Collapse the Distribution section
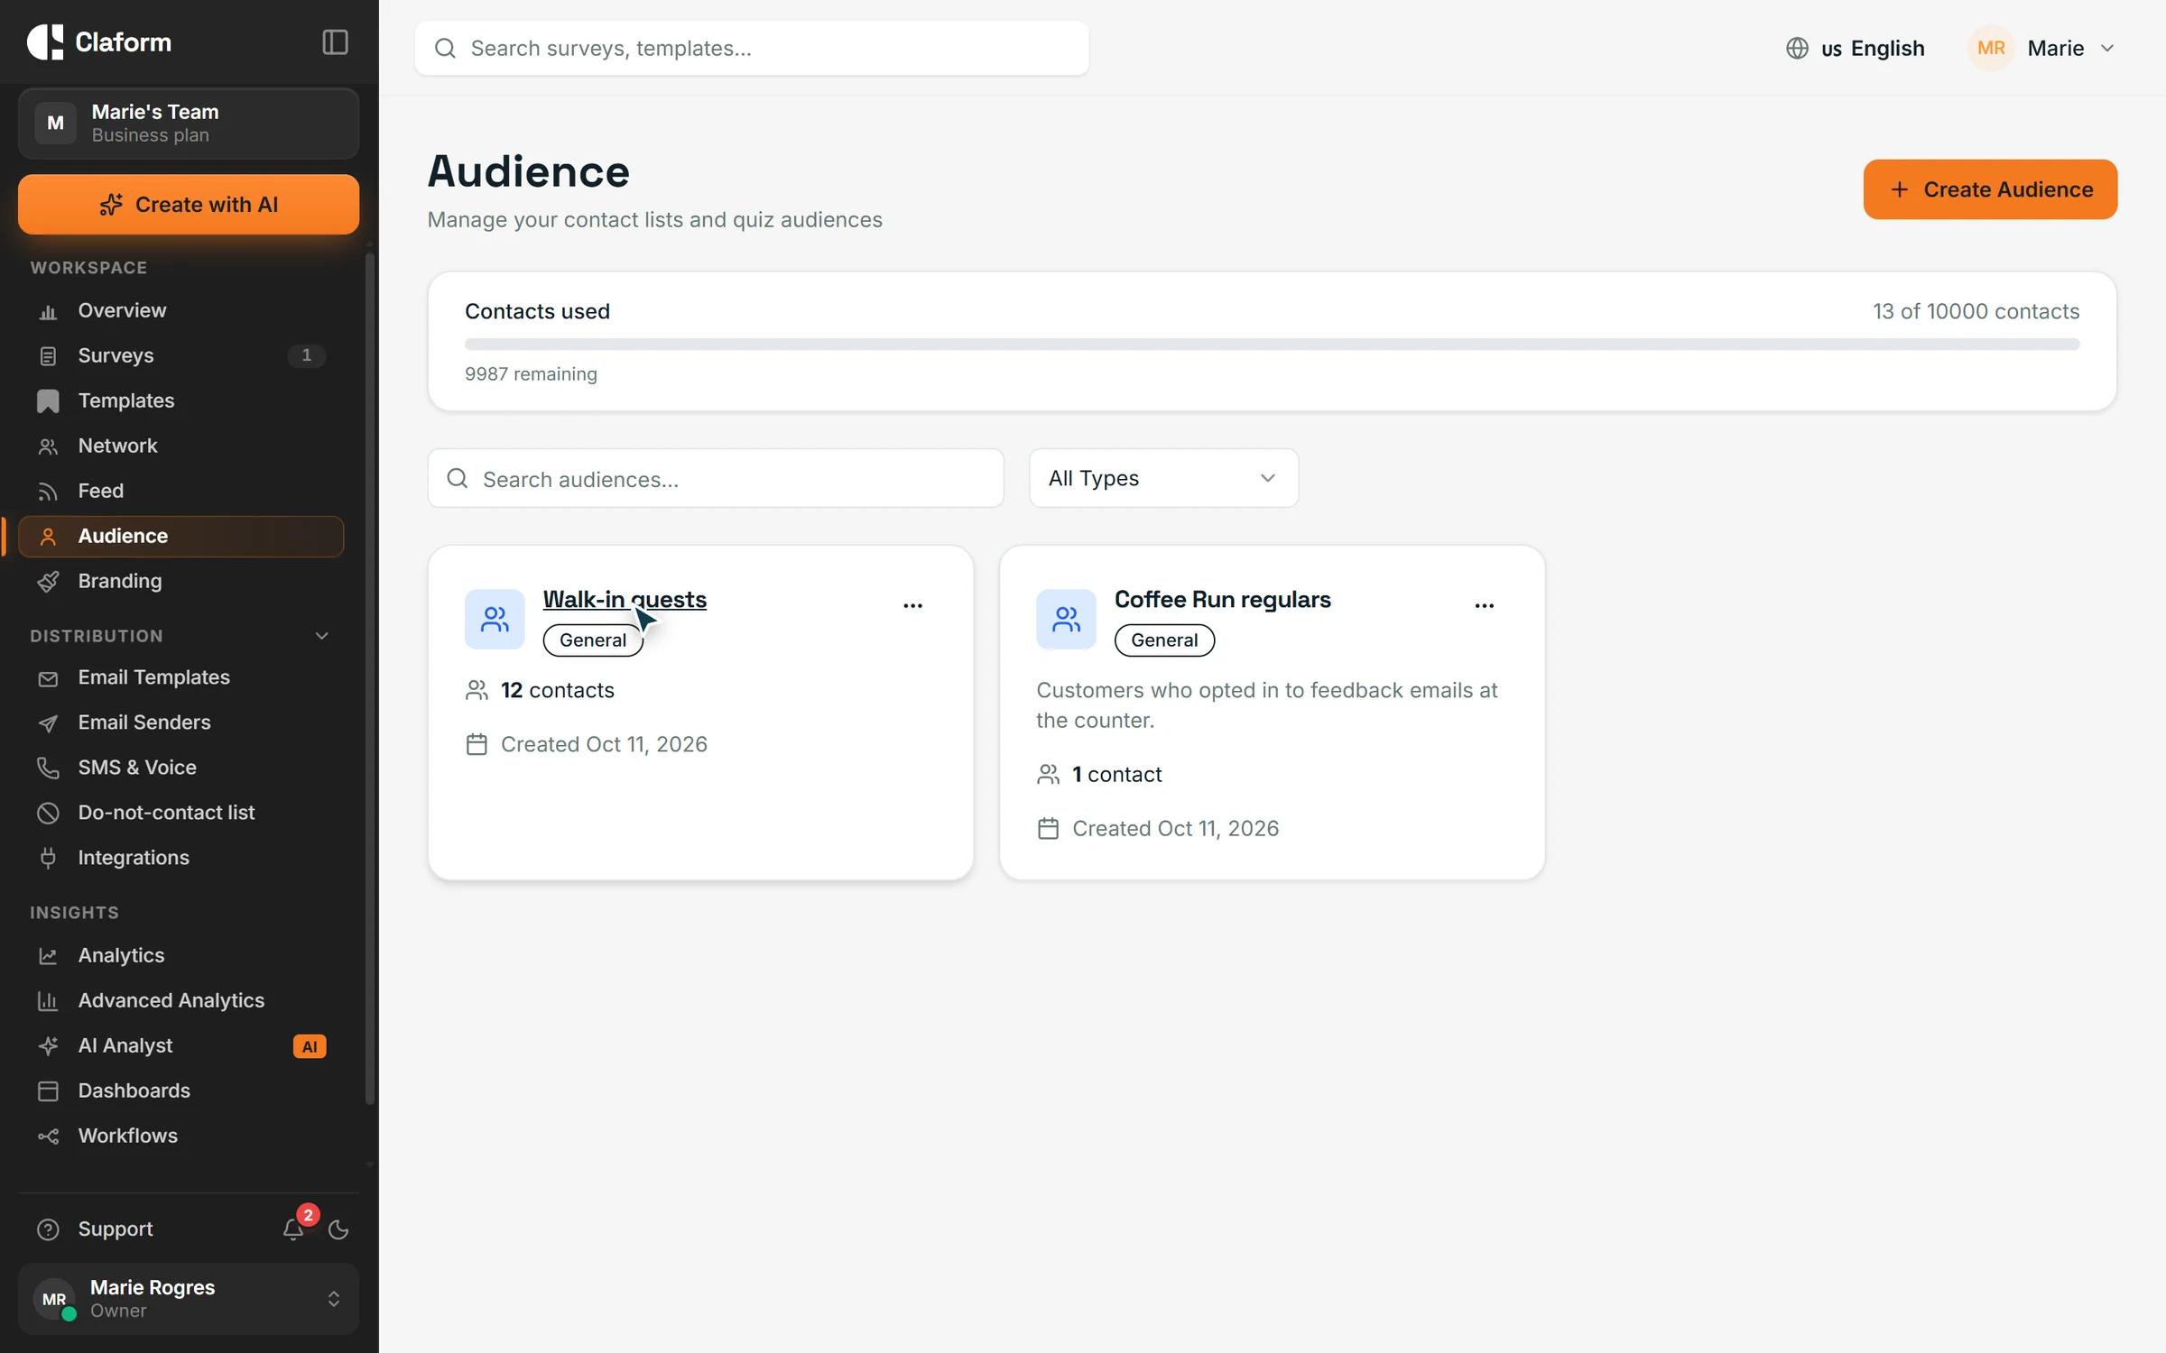This screenshot has height=1353, width=2166. [321, 636]
